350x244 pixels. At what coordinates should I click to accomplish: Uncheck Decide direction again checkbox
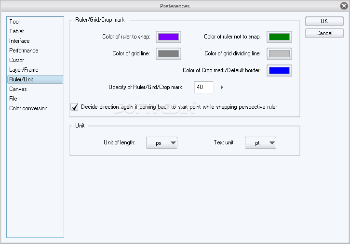[x=74, y=107]
